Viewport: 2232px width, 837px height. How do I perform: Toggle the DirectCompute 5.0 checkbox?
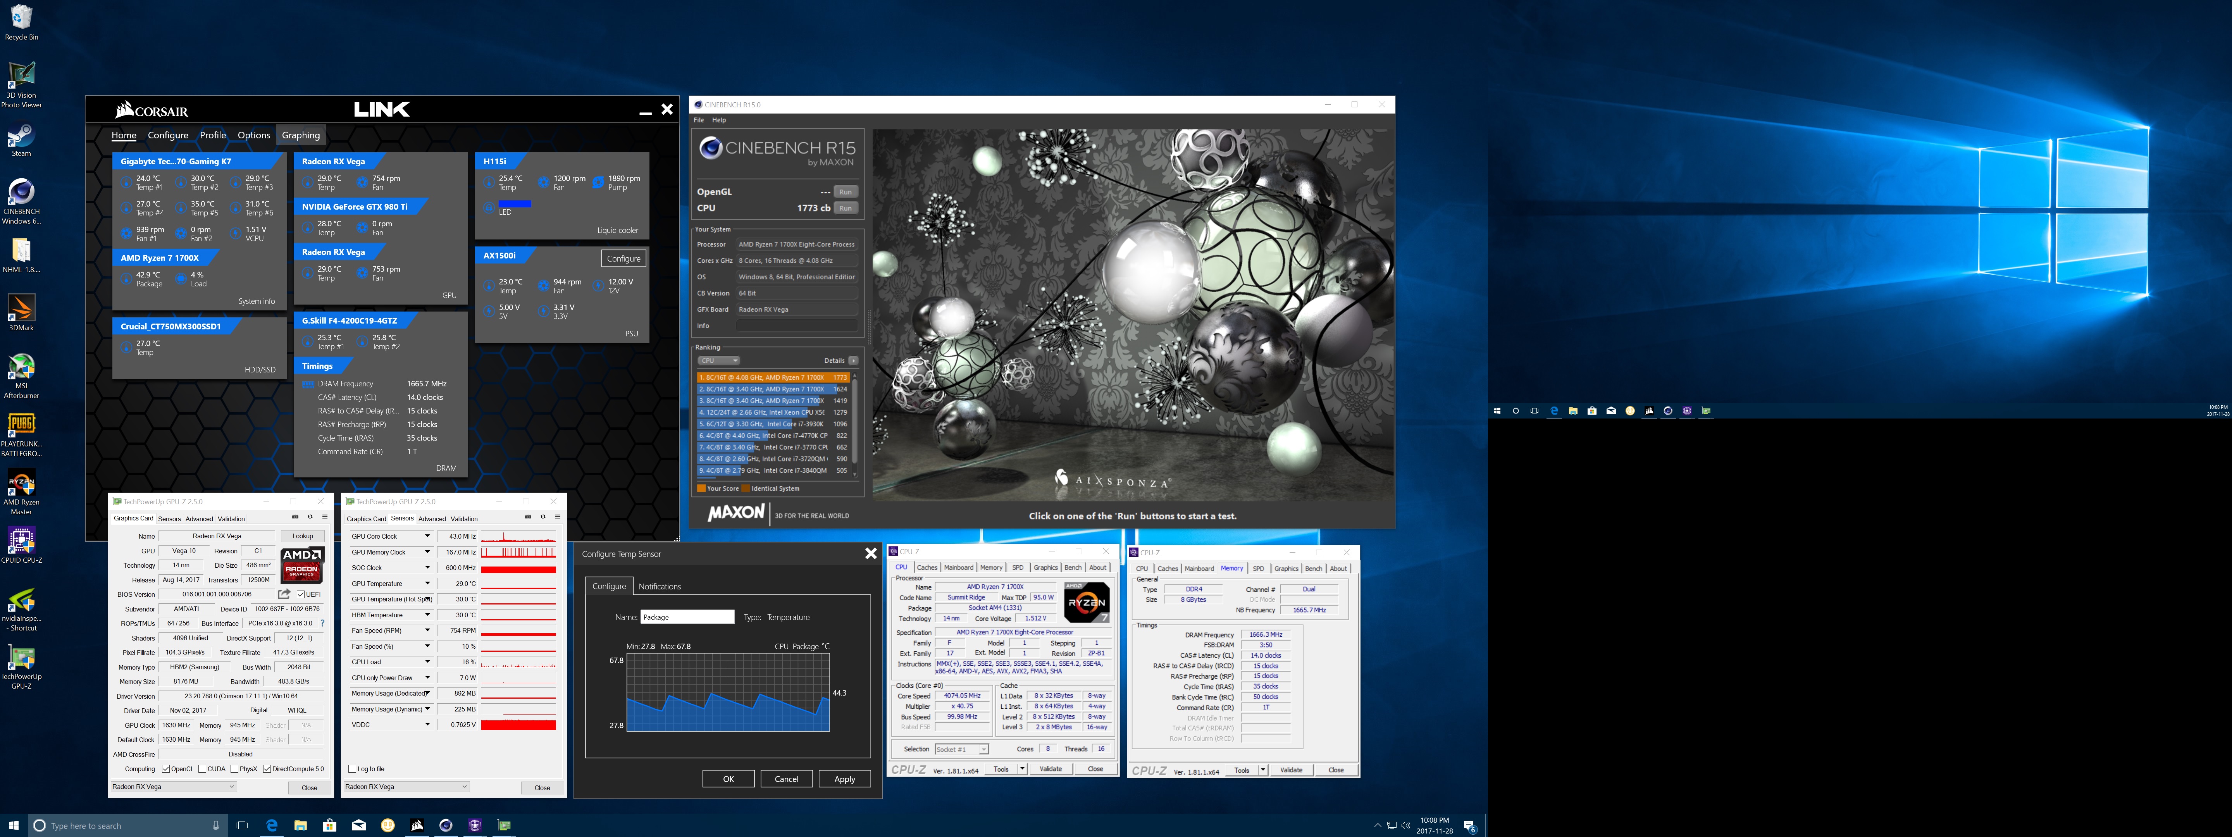[267, 768]
